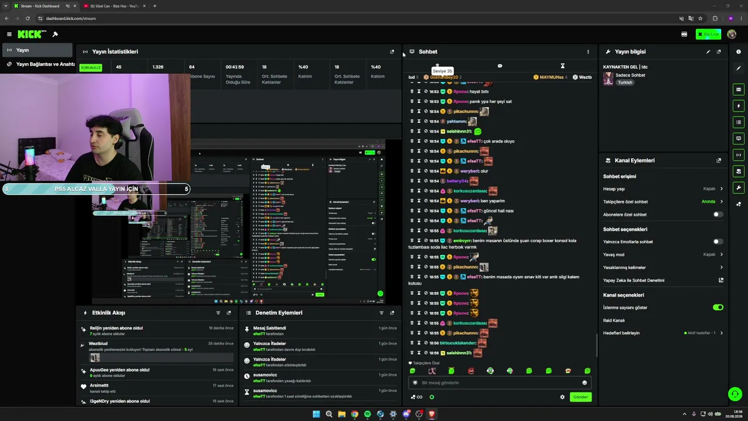Image resolution: width=748 pixels, height=421 pixels.
Task: Show hidden system tray icons
Action: pos(685,414)
